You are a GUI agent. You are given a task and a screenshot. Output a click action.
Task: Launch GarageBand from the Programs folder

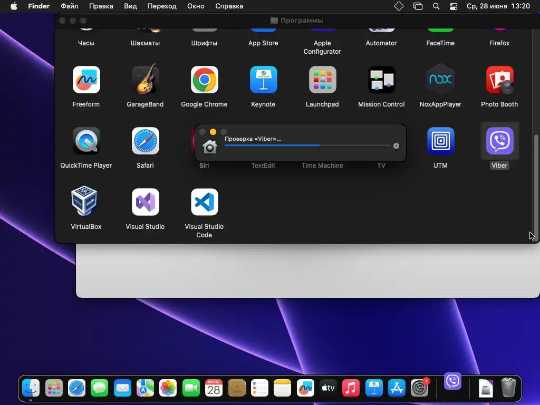(145, 79)
